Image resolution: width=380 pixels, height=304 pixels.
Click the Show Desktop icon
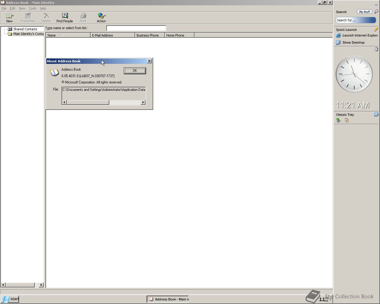tap(338, 42)
